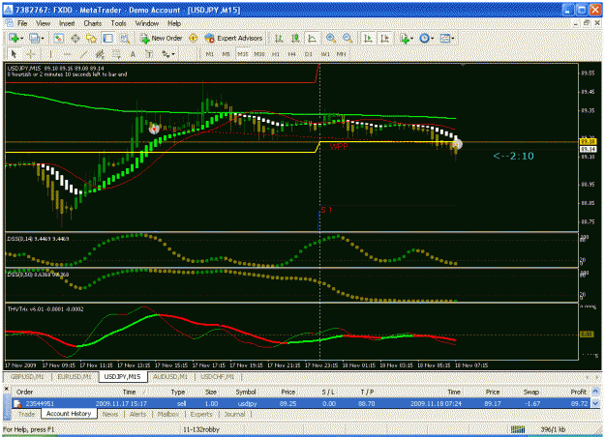
Task: Select the Horizontal Line drawing tool
Action: click(x=67, y=54)
